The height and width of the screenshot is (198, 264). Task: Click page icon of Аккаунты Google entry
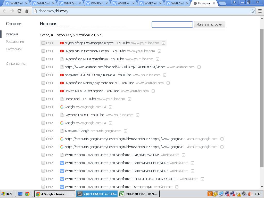coord(62,131)
